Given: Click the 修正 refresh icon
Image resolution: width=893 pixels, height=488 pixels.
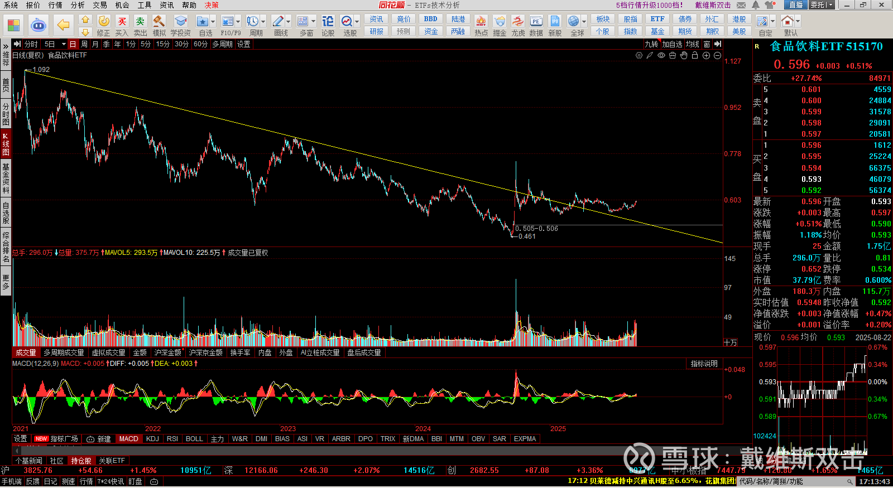Looking at the screenshot, I should [x=104, y=21].
